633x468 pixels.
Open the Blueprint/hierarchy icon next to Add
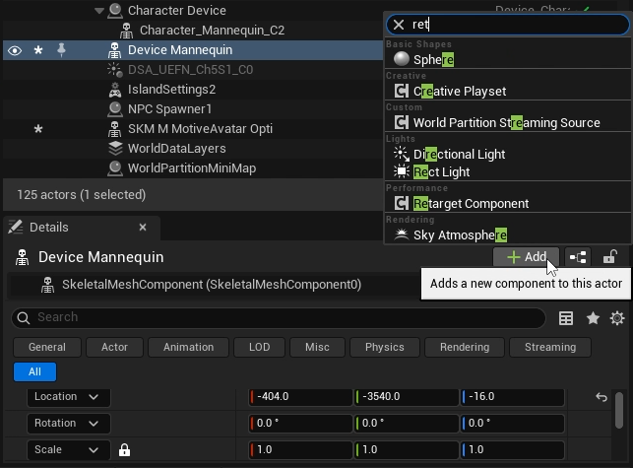click(x=579, y=257)
